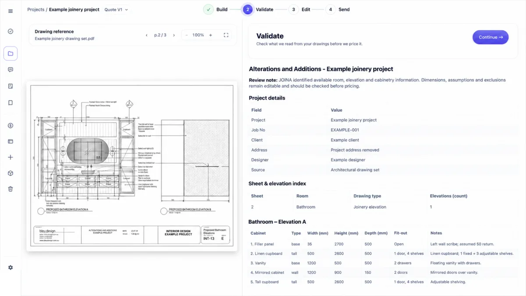The width and height of the screenshot is (526, 296).
Task: Click the sticky note sidebar icon
Action: [11, 86]
